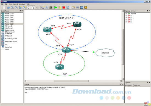Viewport: 151px width, 106px height.
Task: Click the Interface column header in Captures
Action: click(142, 86)
